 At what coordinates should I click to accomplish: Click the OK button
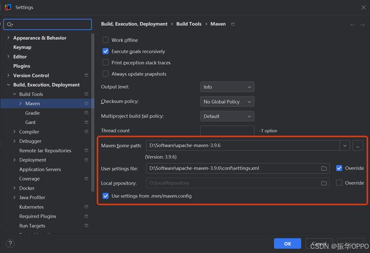click(287, 244)
